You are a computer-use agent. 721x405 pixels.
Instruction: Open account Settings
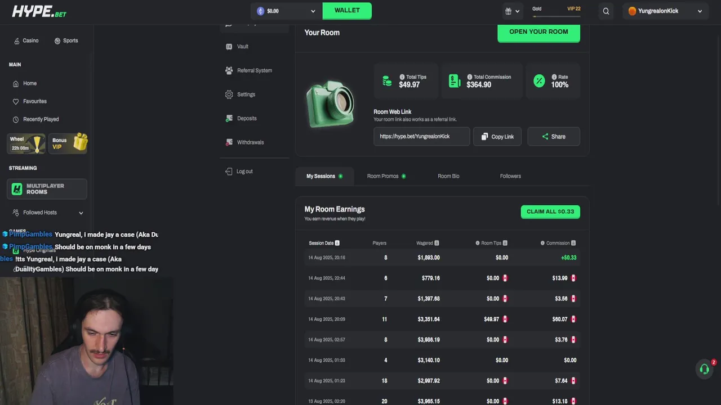(x=240, y=94)
